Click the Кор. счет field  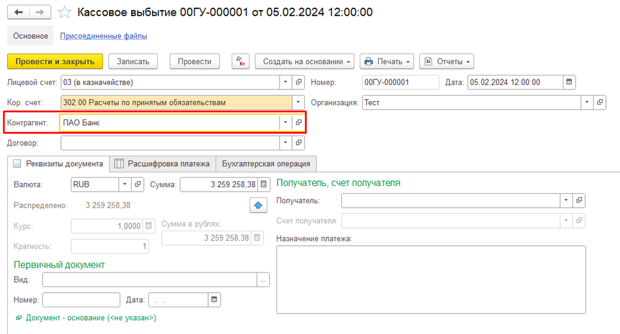pyautogui.click(x=176, y=102)
